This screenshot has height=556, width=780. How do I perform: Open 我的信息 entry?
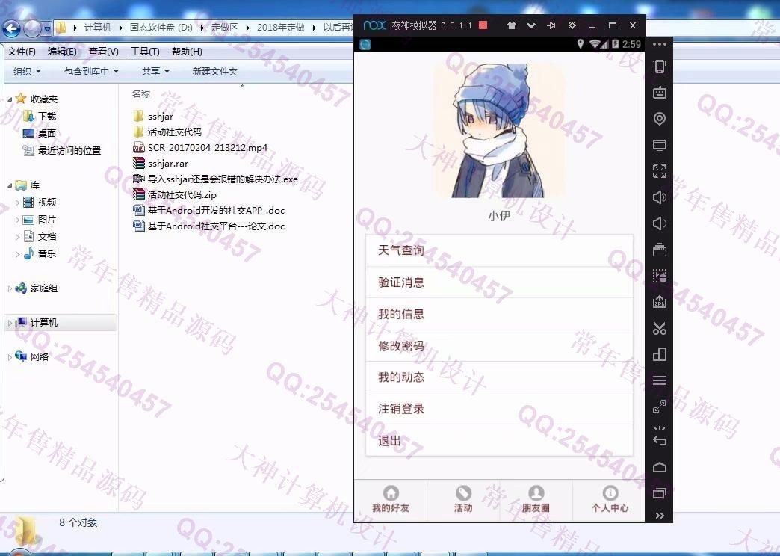(499, 314)
